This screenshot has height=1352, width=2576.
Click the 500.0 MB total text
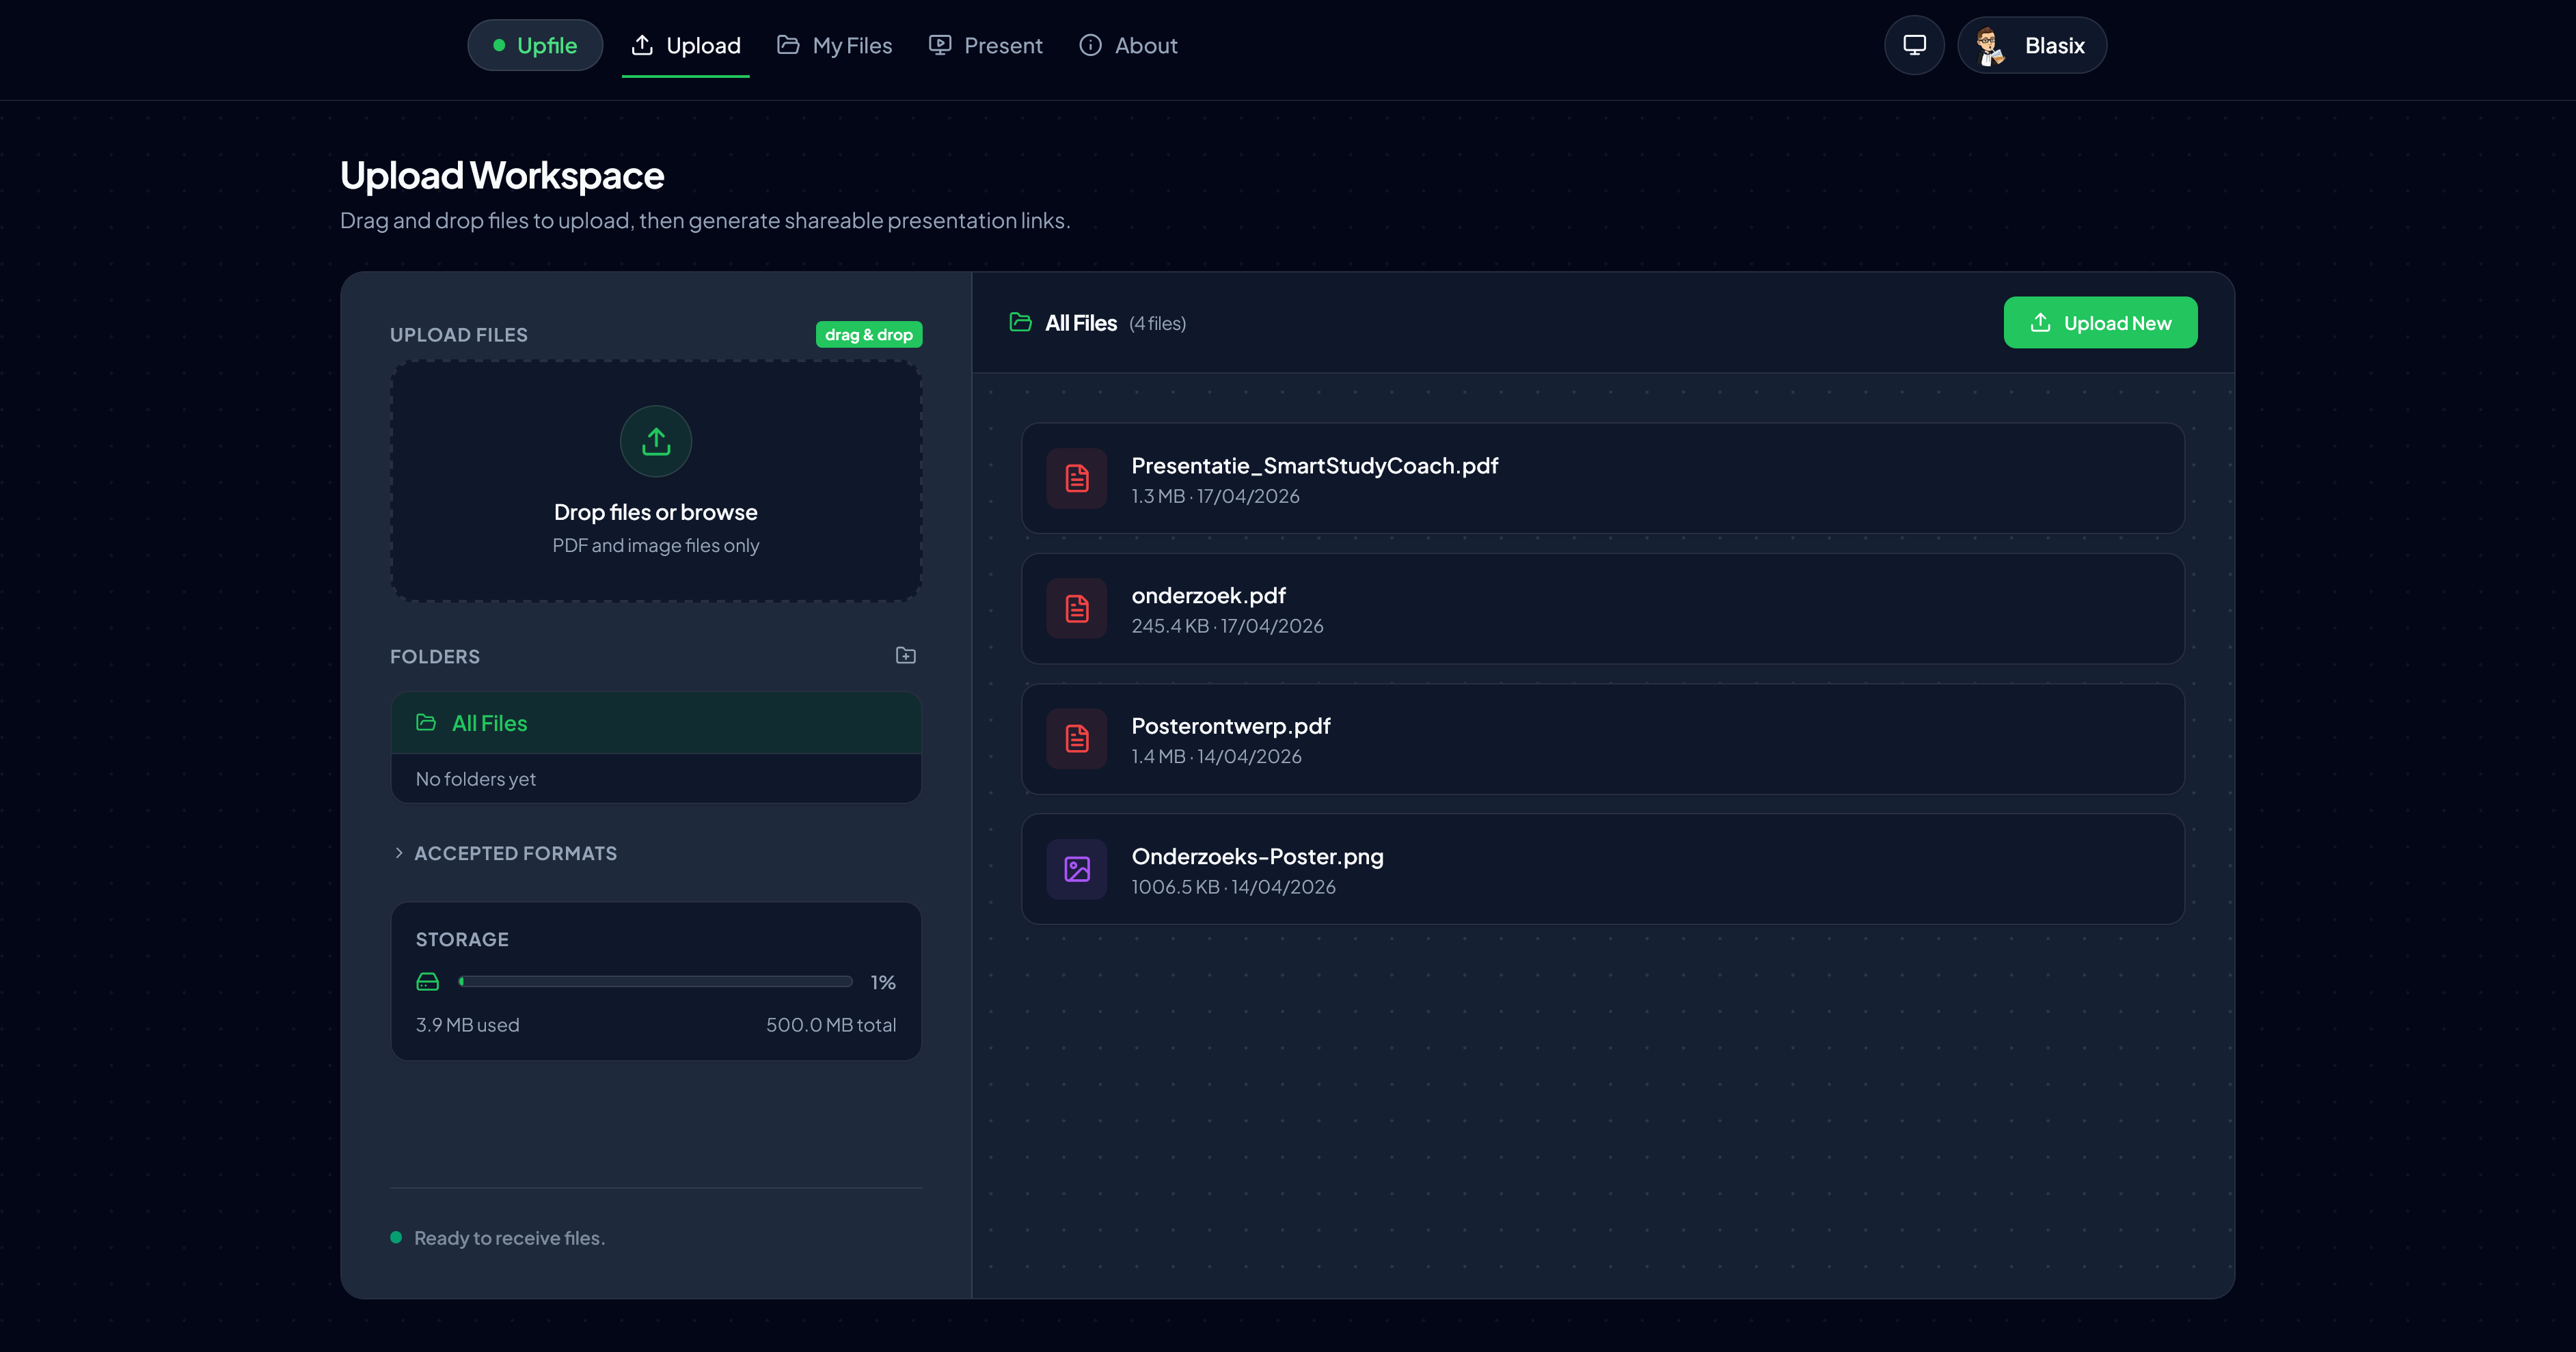point(831,1024)
